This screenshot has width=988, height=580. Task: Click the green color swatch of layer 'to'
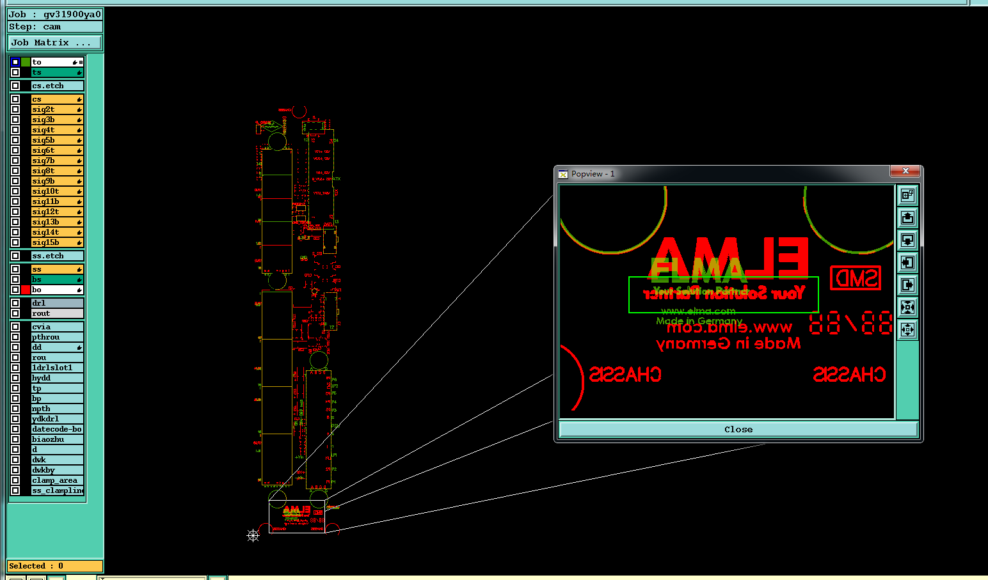click(x=26, y=62)
